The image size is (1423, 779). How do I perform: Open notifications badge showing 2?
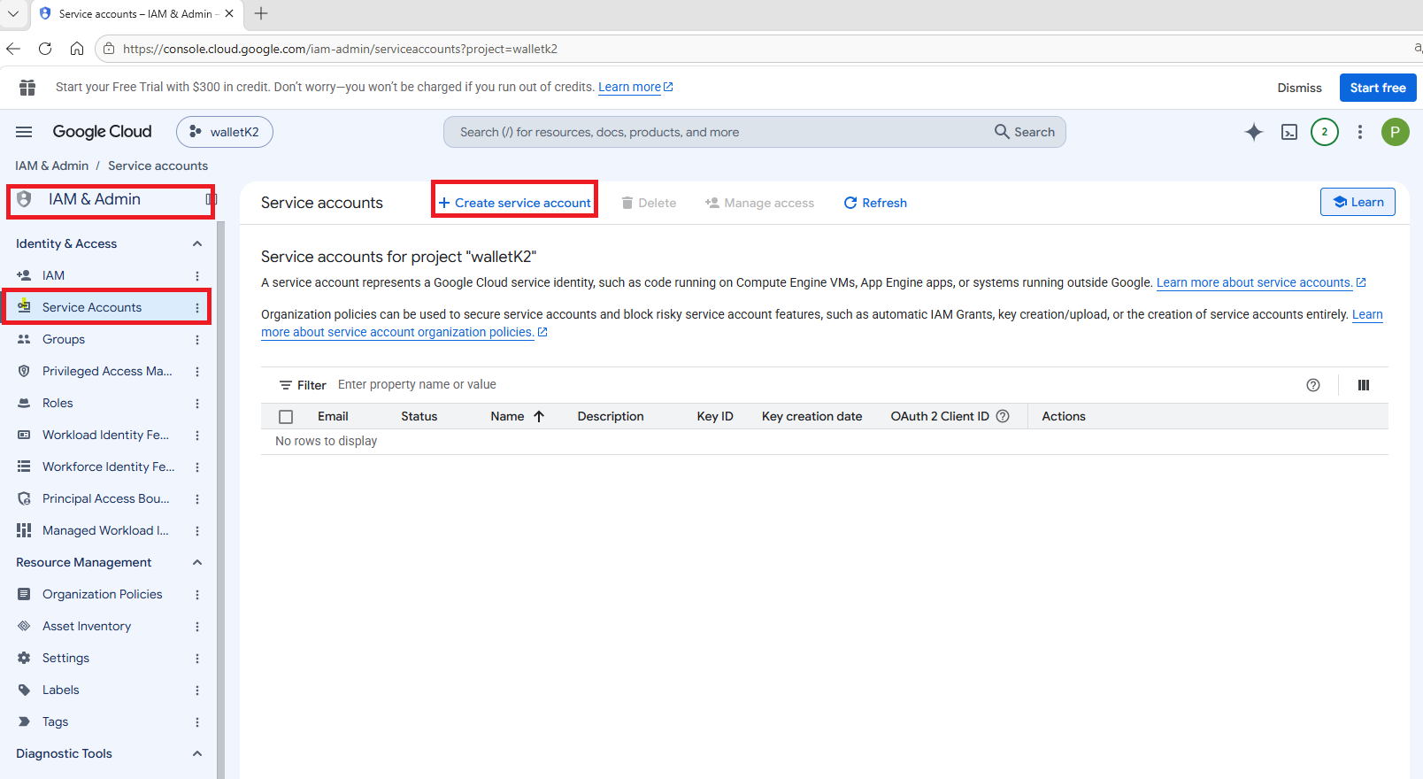point(1325,132)
